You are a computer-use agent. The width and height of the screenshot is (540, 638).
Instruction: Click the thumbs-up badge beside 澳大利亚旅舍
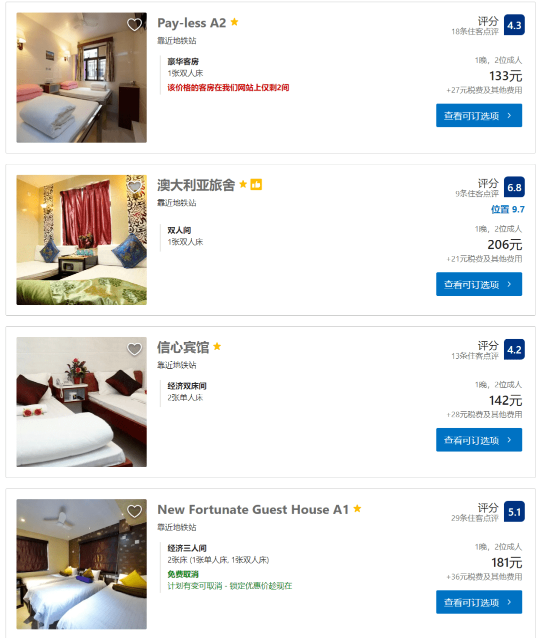click(x=256, y=184)
